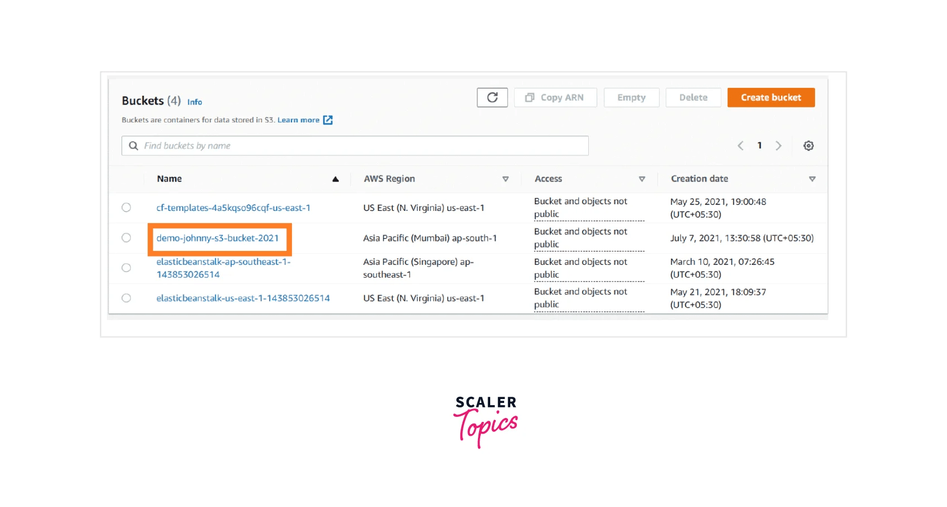Click the disabled Empty button

[631, 97]
